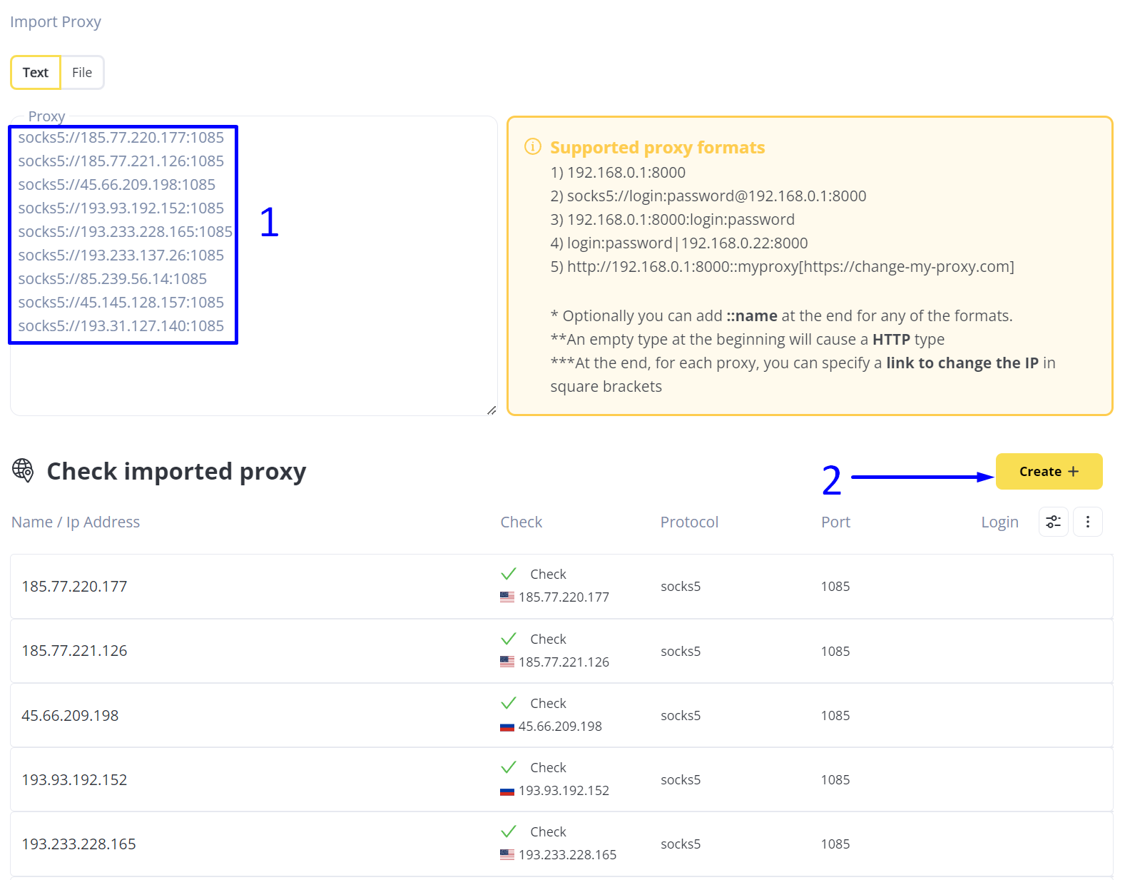The width and height of the screenshot is (1130, 880).
Task: Click the Protocol column header
Action: 689,522
